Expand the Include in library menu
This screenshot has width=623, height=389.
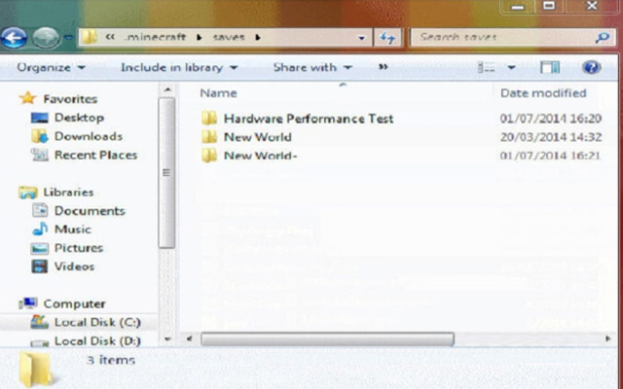point(178,68)
